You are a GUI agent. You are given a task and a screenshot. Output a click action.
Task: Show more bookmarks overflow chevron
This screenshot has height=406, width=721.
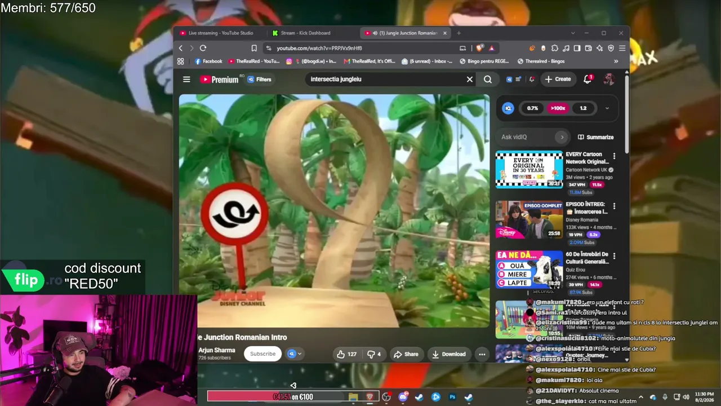616,61
